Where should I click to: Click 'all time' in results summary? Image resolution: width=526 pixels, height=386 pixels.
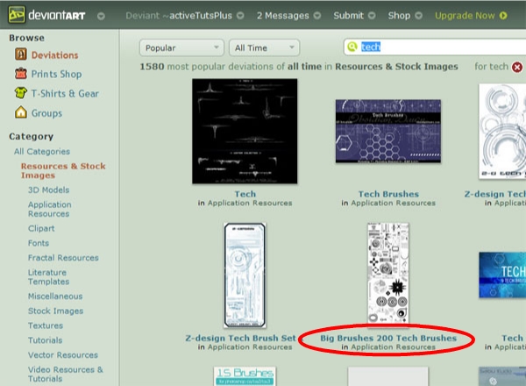tap(304, 67)
